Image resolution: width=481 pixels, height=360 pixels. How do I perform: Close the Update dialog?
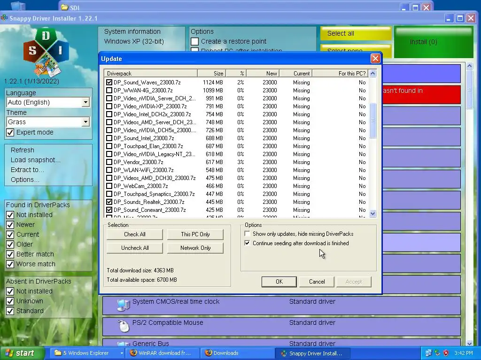tap(375, 59)
